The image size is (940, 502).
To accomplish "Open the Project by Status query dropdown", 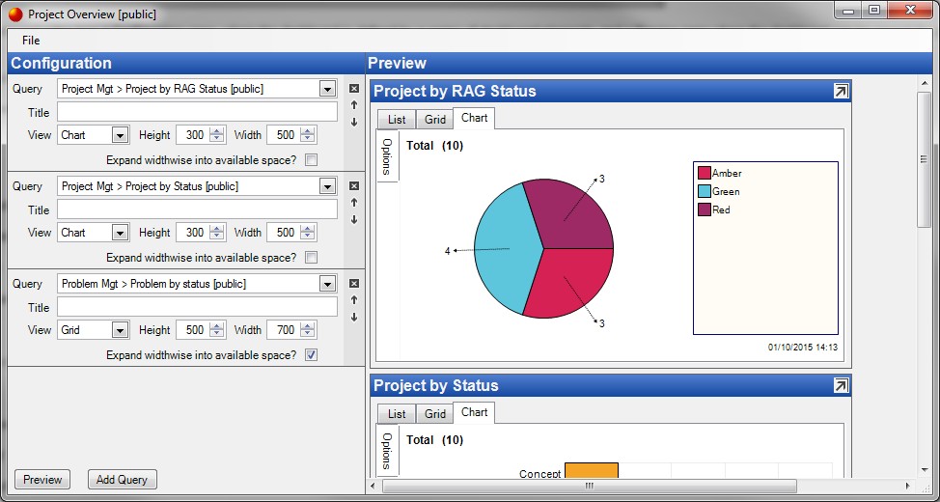I will (x=327, y=186).
